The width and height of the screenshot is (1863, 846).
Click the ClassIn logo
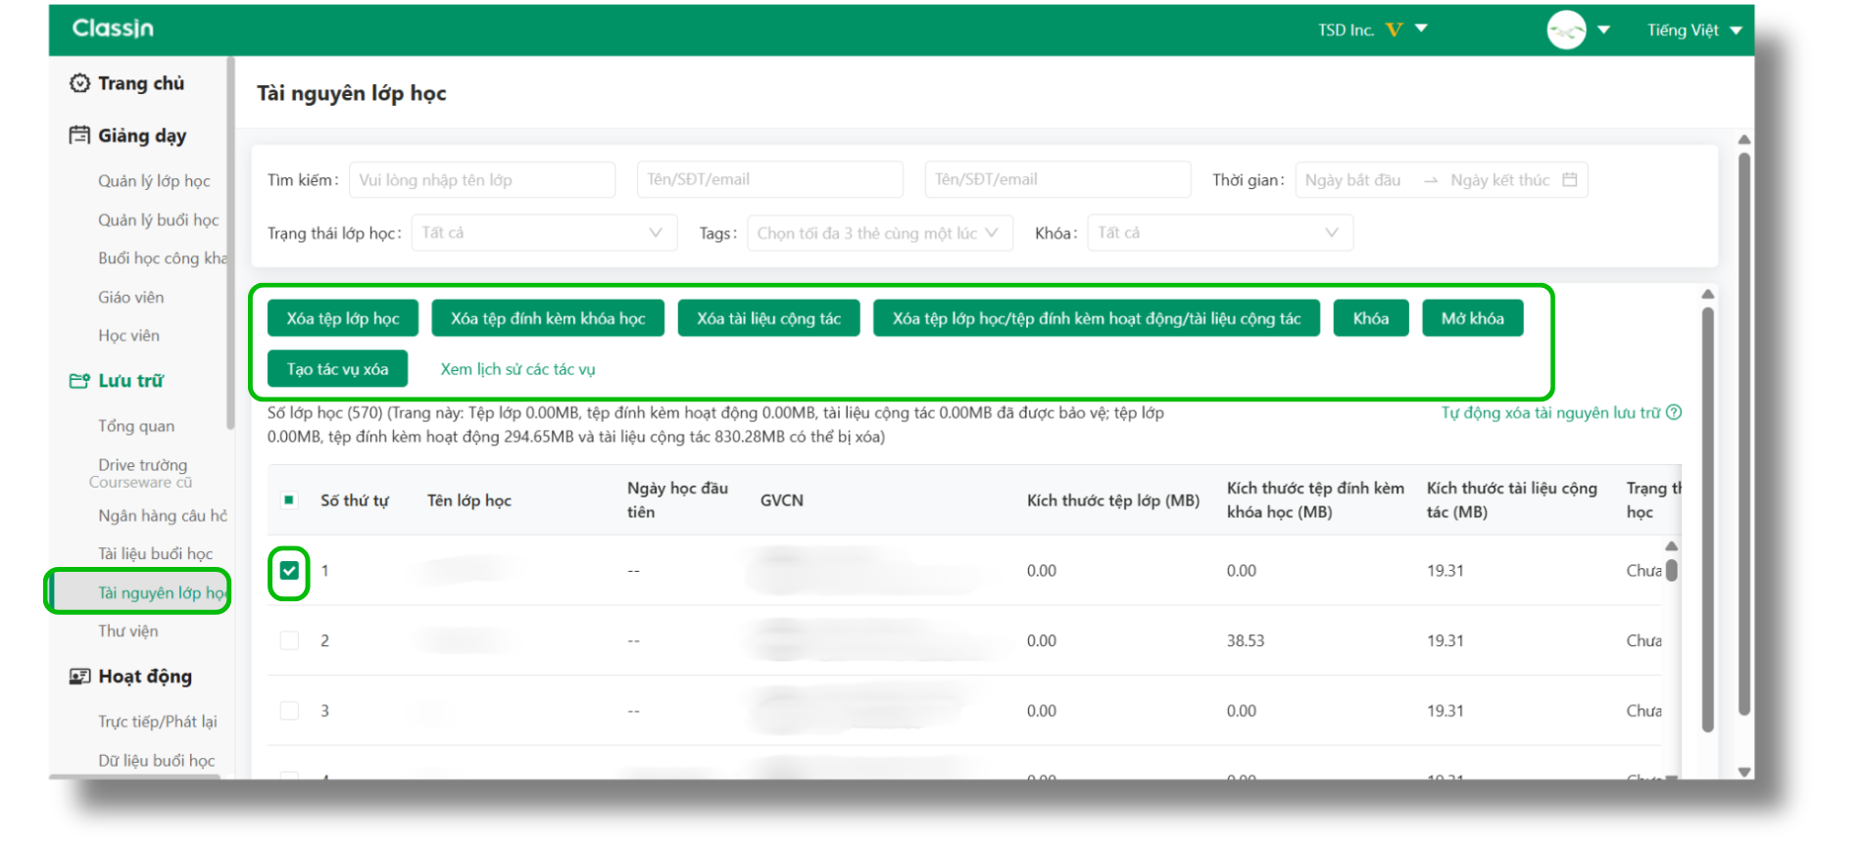pos(113,28)
